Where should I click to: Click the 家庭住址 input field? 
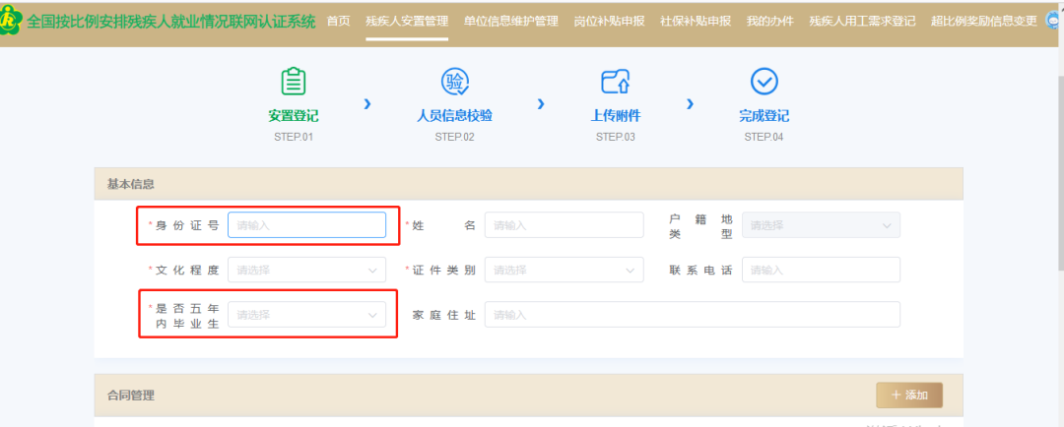point(693,315)
